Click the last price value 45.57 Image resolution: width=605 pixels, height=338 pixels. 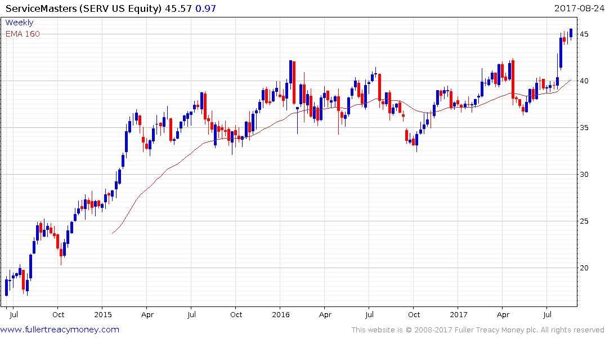click(178, 8)
